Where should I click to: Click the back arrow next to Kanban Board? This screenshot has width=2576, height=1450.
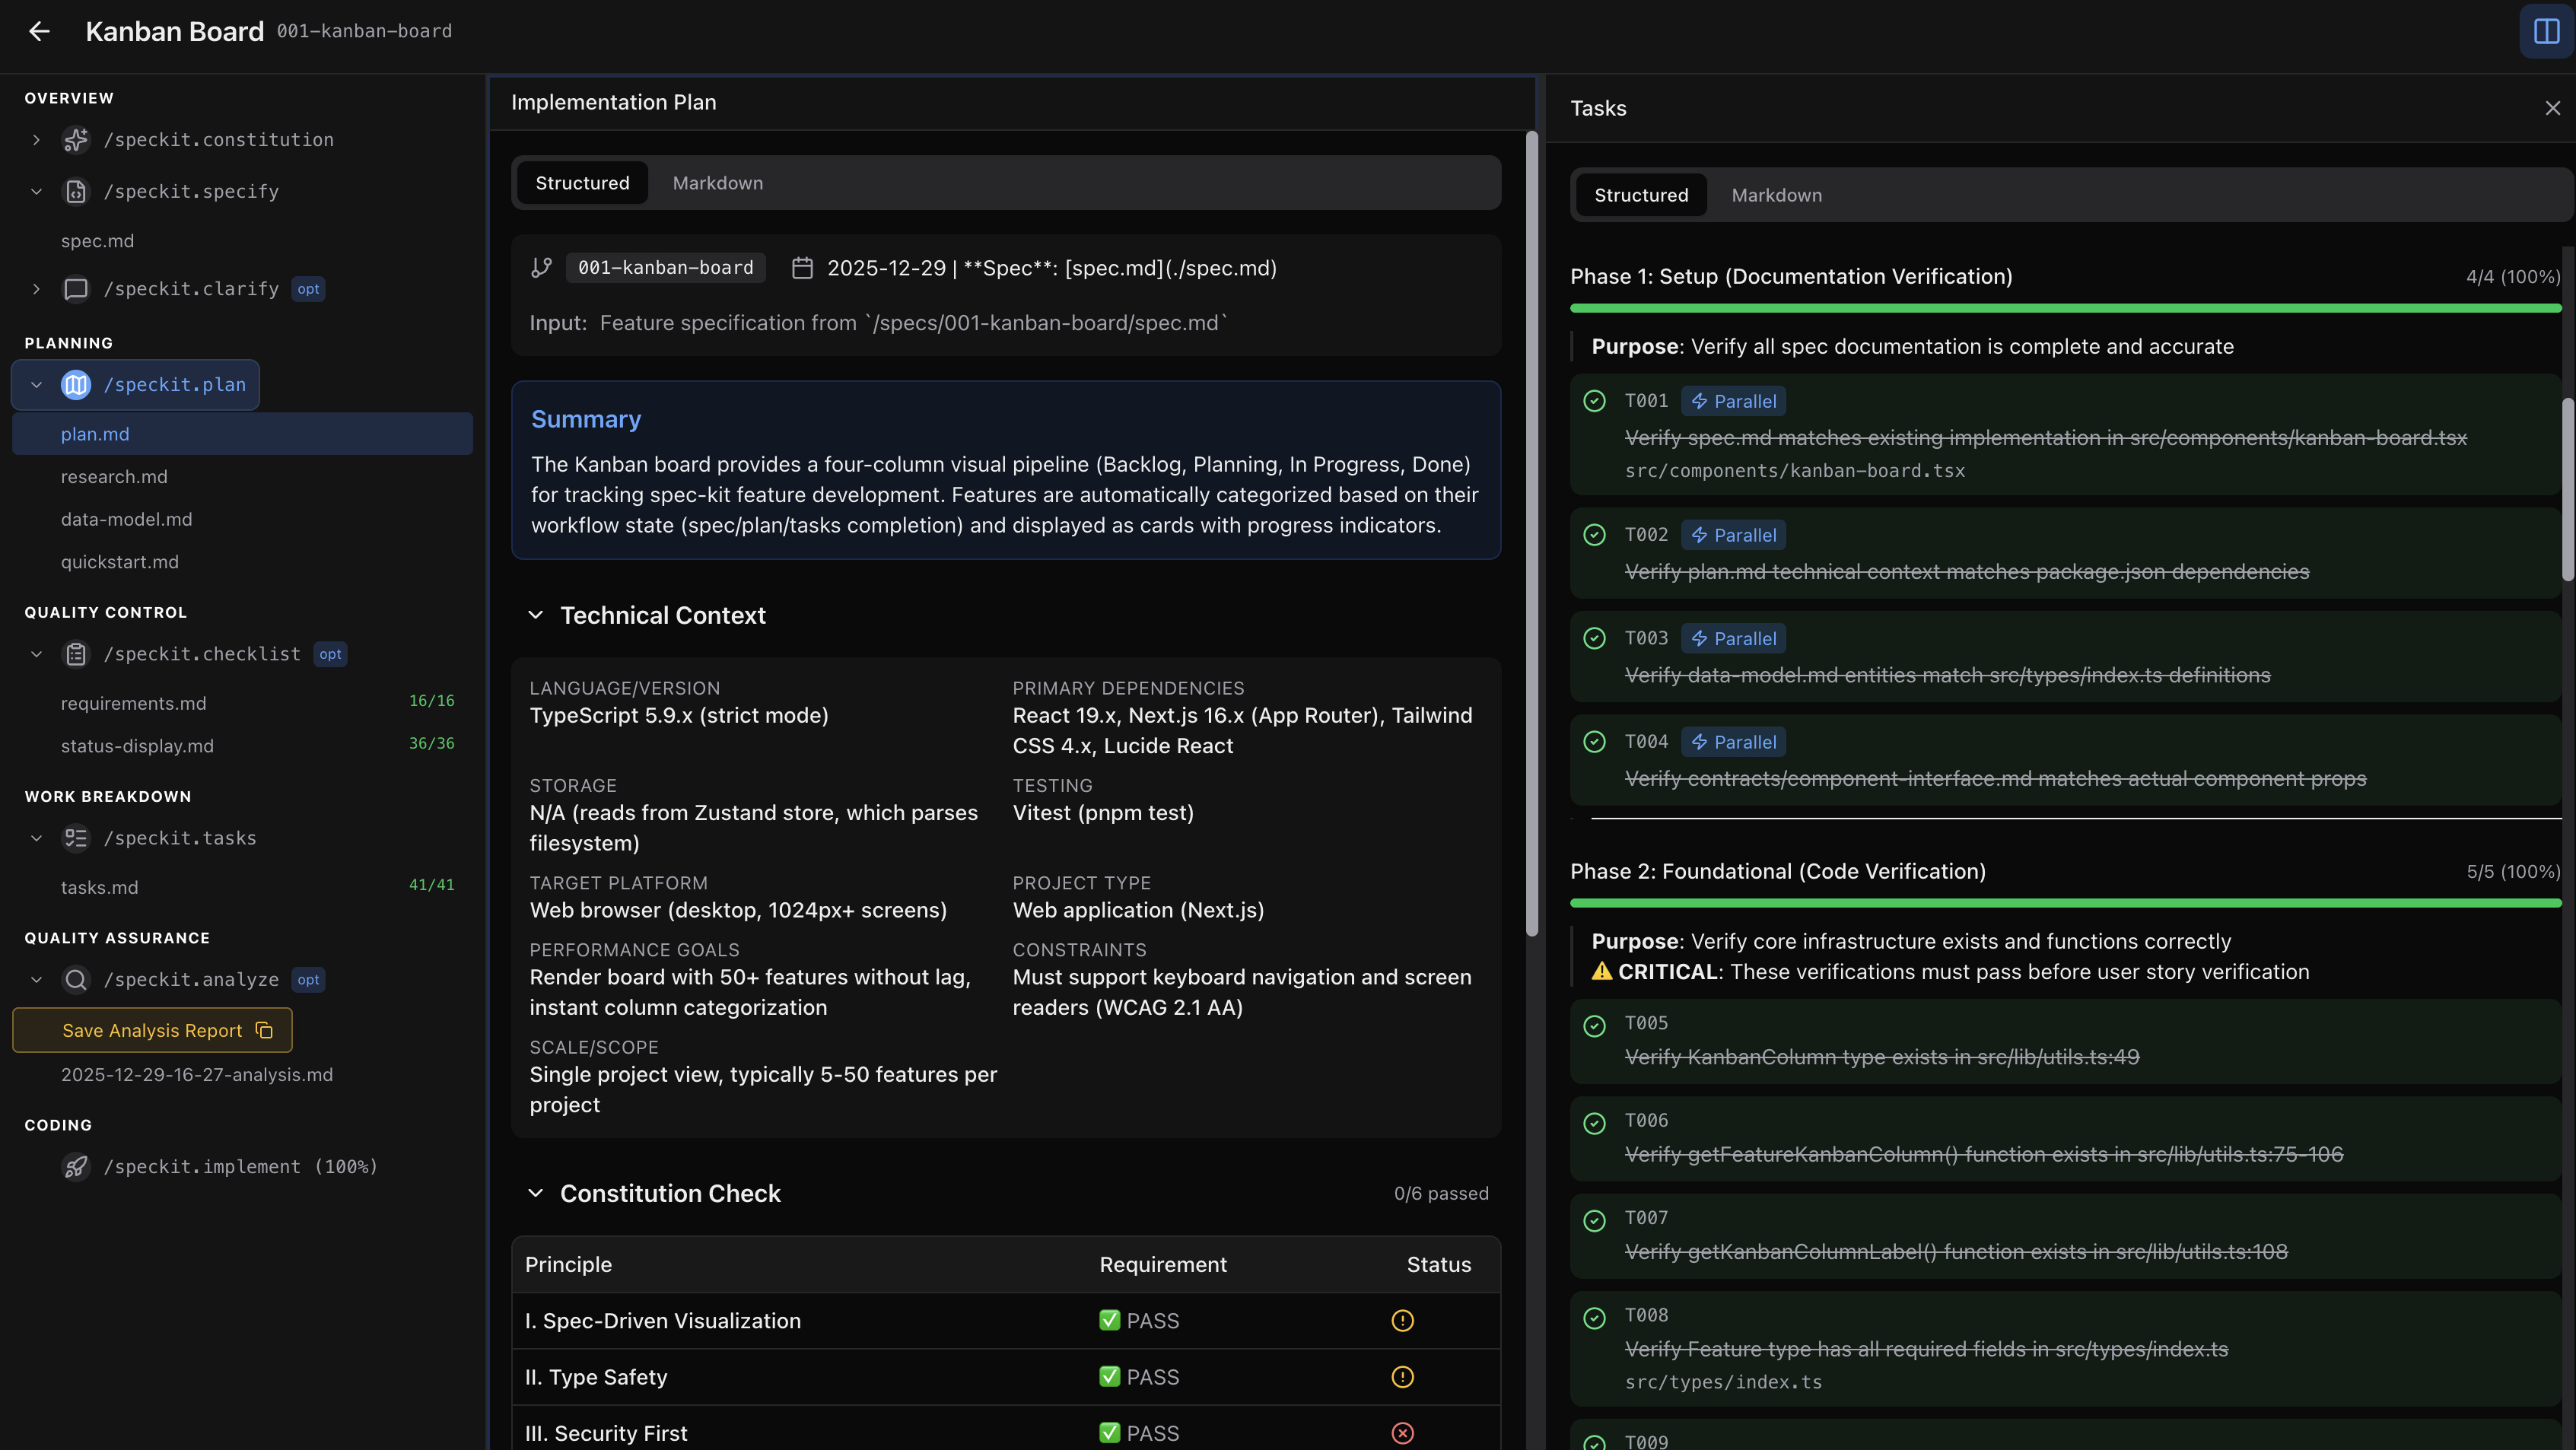pos(39,31)
